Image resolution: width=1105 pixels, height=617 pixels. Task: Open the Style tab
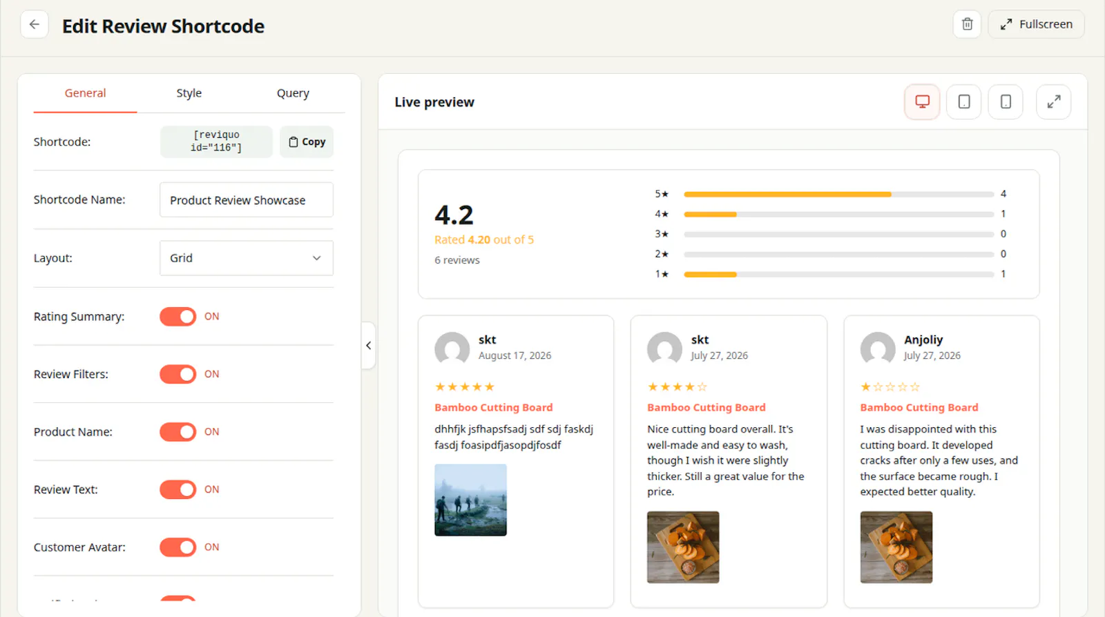[189, 93]
